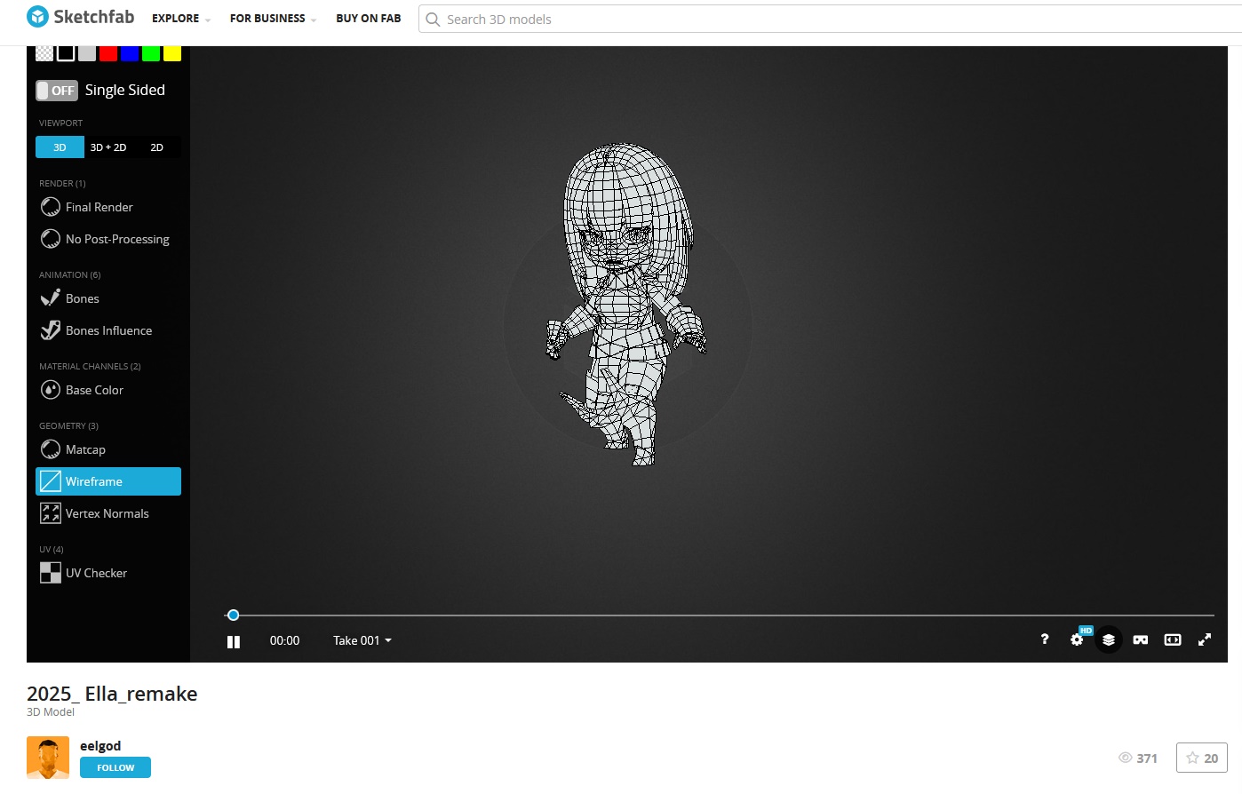This screenshot has width=1242, height=794.
Task: Click the Matcap sphere icon
Action: click(51, 449)
